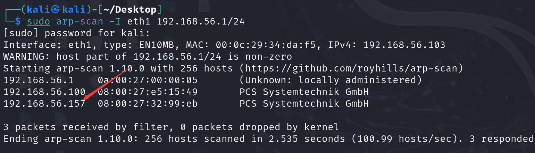Click MAC address 08:00:27:e5:15:49
535x153 pixels.
point(148,92)
